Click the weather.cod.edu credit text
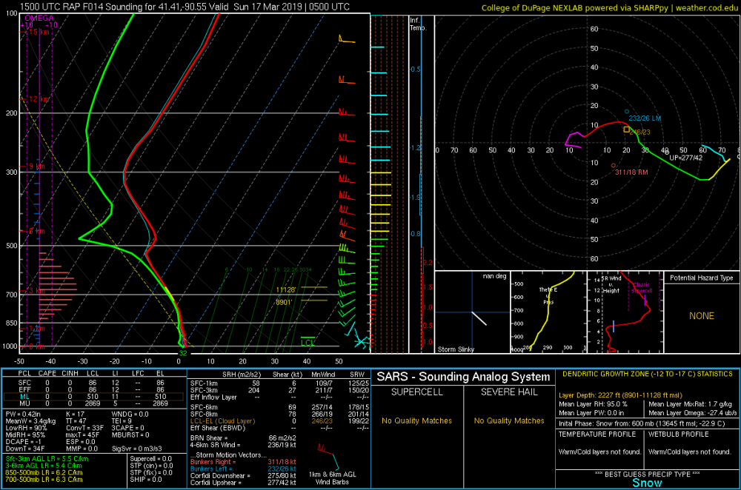The height and width of the screenshot is (490, 741). (x=706, y=8)
